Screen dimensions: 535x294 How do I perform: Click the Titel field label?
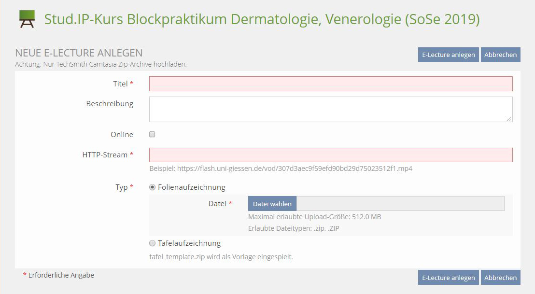pyautogui.click(x=120, y=84)
